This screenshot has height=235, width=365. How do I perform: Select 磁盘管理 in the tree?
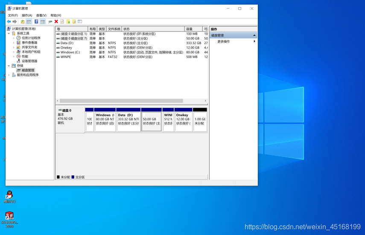(28, 70)
